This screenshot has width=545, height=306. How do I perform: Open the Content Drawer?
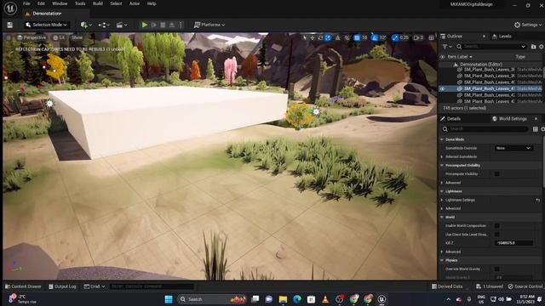click(x=23, y=286)
